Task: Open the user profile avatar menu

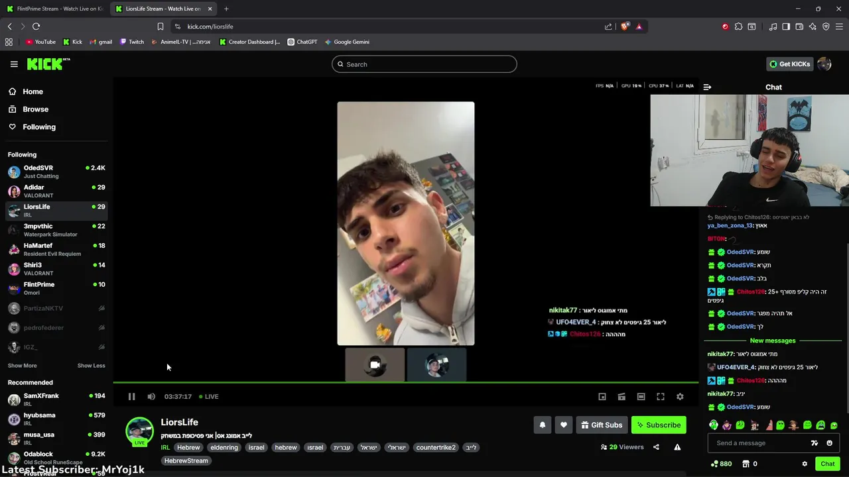Action: pyautogui.click(x=824, y=64)
